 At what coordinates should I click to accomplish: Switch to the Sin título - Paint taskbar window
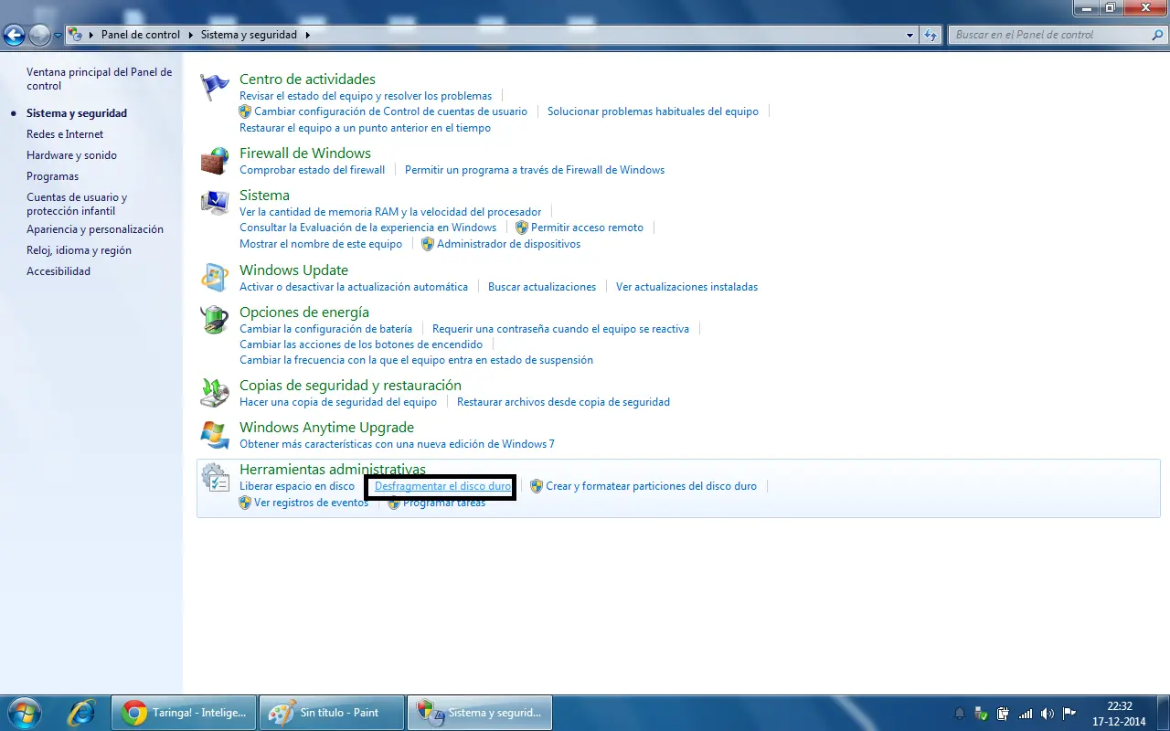click(331, 713)
